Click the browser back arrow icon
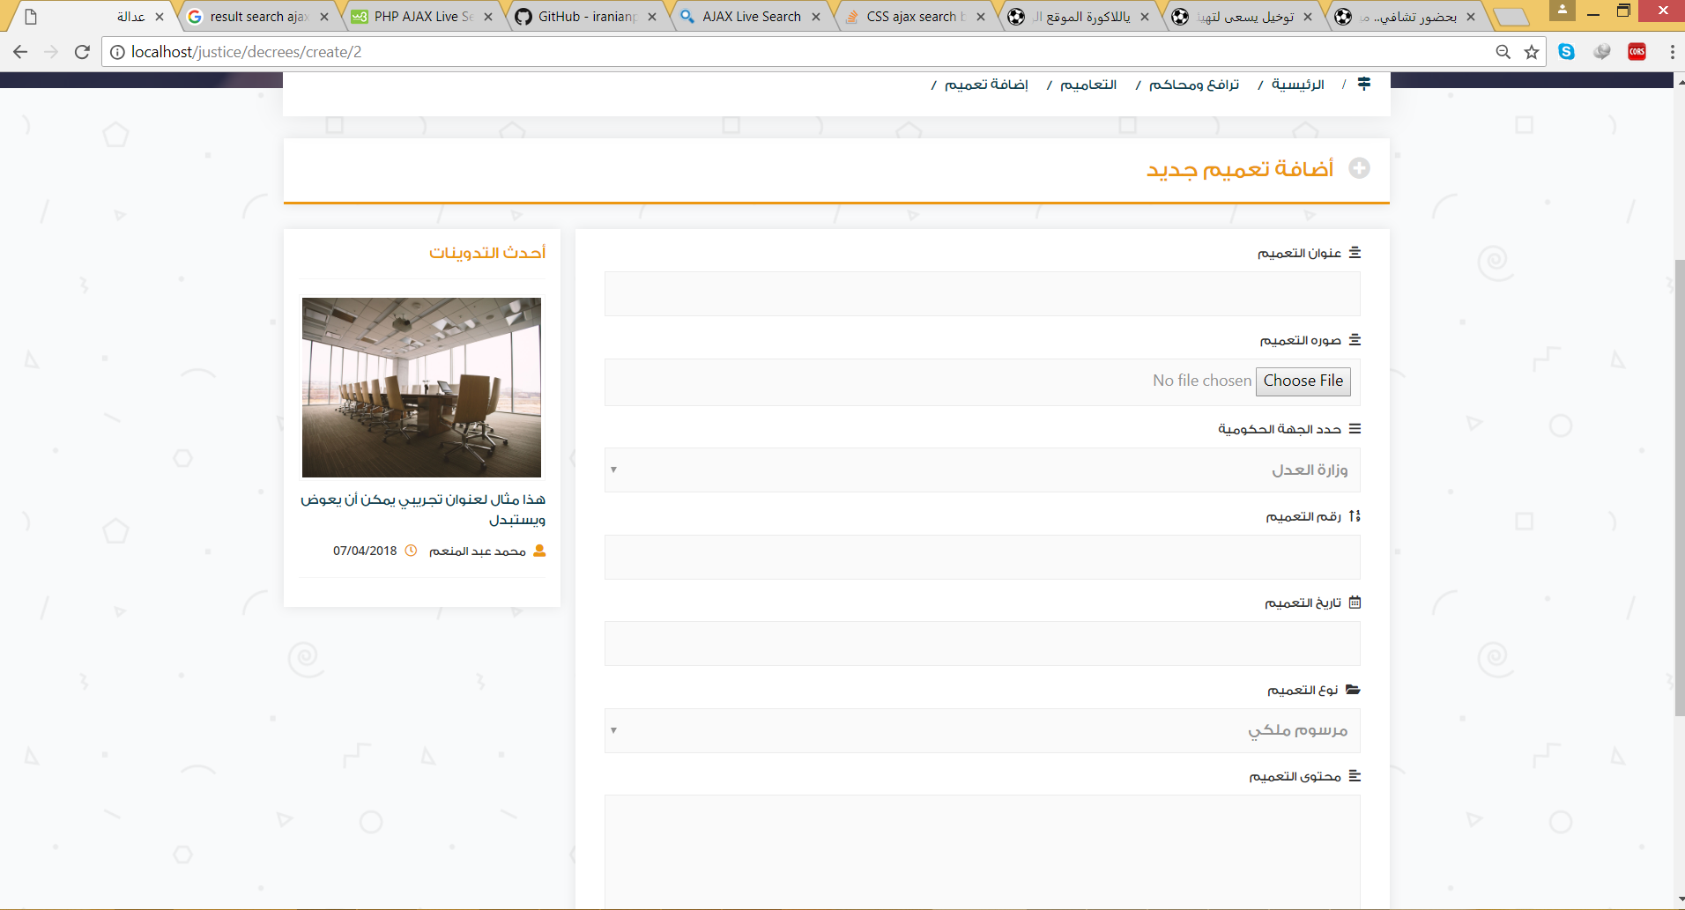The image size is (1685, 910). 20,52
